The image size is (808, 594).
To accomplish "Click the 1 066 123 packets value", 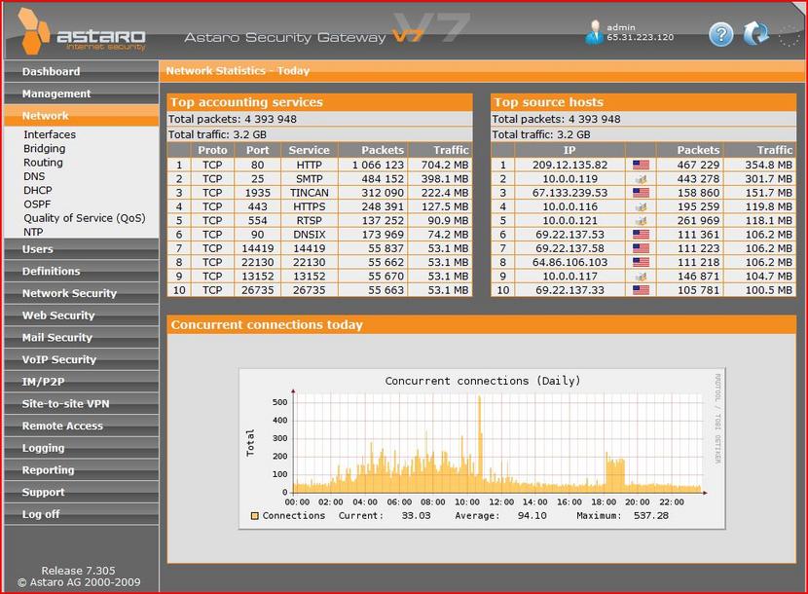I will [379, 165].
